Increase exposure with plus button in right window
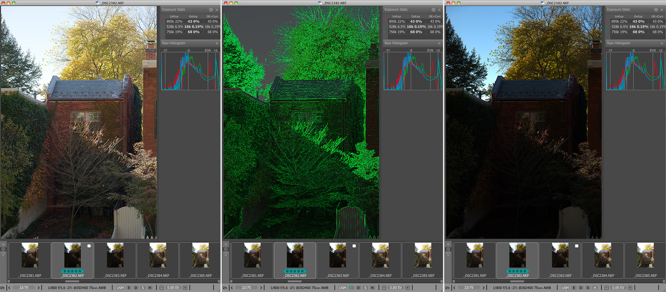Image resolution: width=666 pixels, height=292 pixels. coord(630,288)
